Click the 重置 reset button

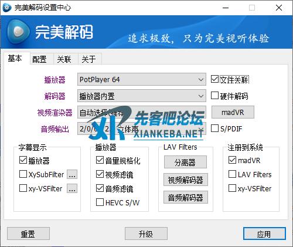click(28, 234)
